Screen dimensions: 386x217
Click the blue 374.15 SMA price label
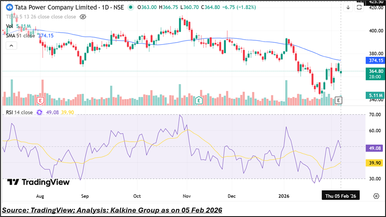[374, 60]
